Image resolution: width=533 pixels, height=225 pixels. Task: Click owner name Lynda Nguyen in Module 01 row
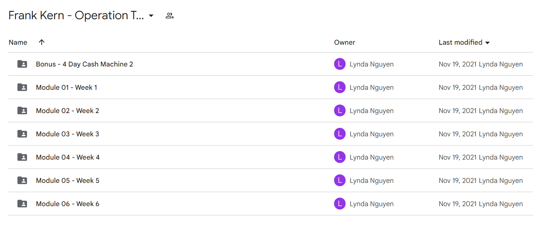pos(372,88)
